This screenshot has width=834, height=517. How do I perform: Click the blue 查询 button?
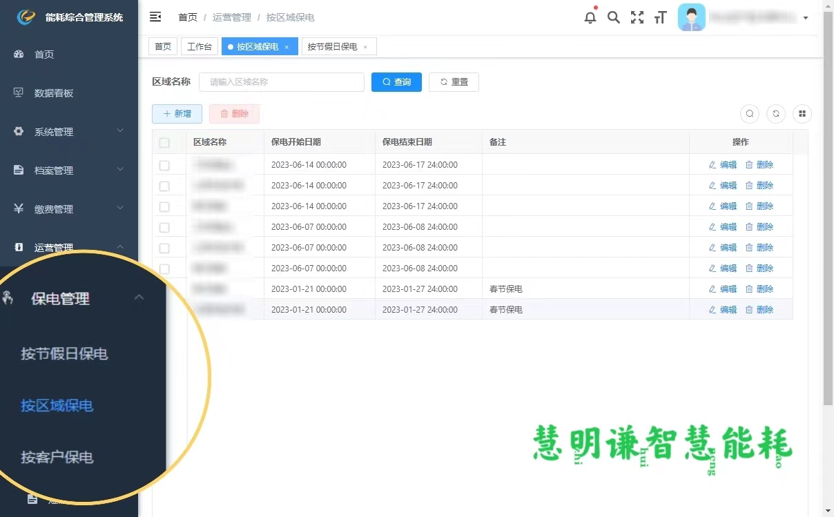tap(396, 82)
